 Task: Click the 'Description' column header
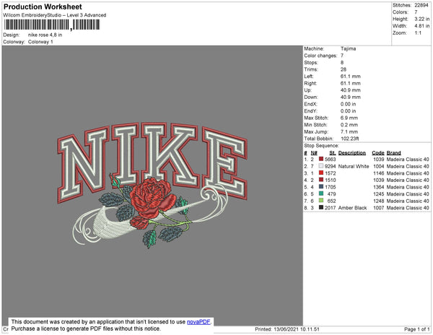pos(352,153)
